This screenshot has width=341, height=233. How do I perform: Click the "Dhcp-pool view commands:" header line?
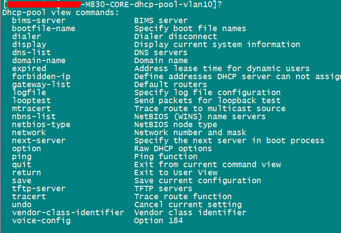[x=60, y=12]
